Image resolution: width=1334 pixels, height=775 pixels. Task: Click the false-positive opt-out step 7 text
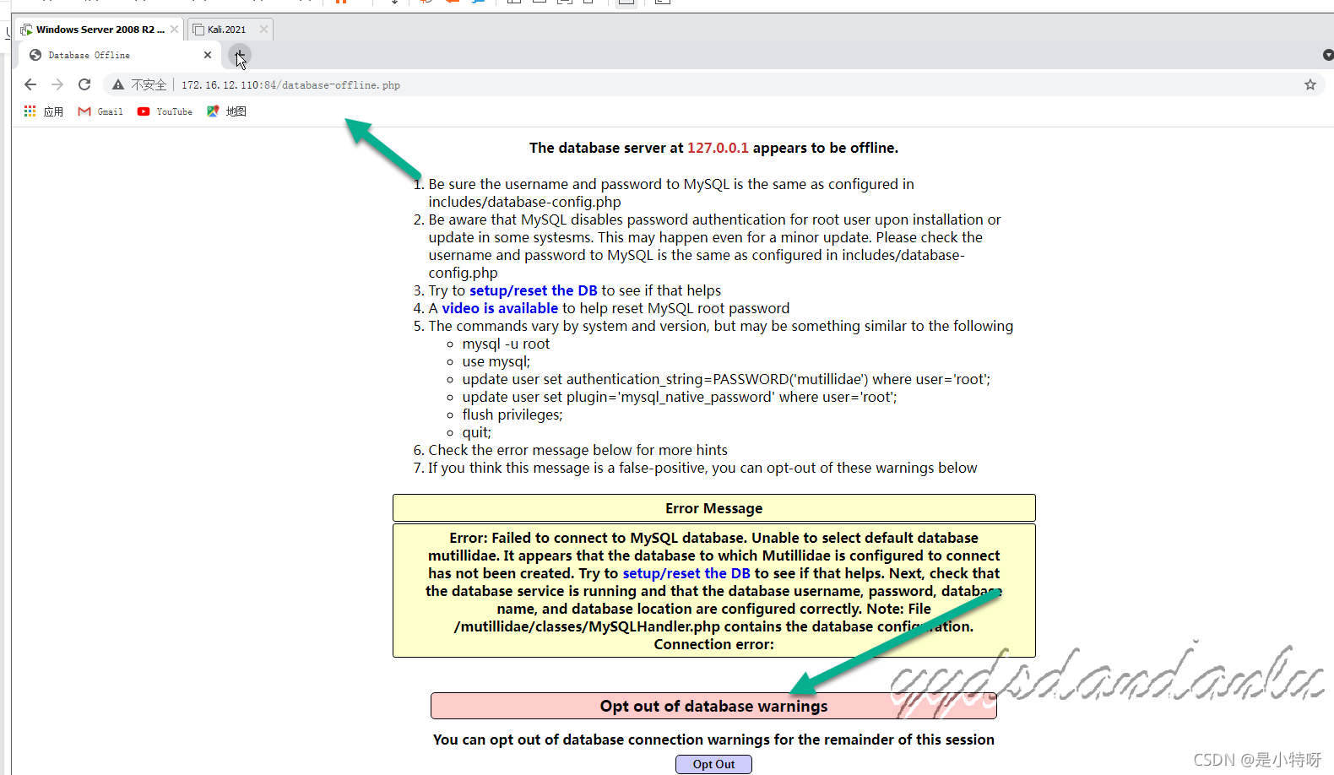[702, 468]
